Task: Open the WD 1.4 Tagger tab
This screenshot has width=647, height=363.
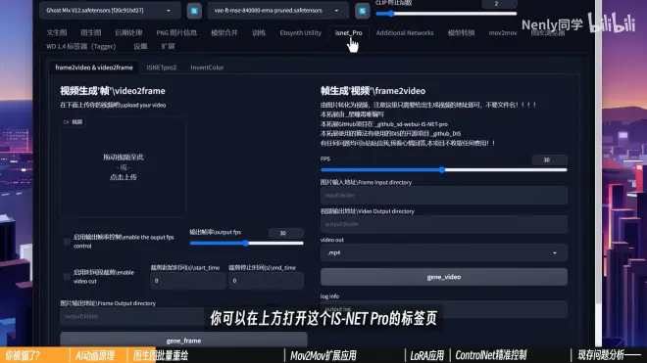Action: [x=80, y=47]
